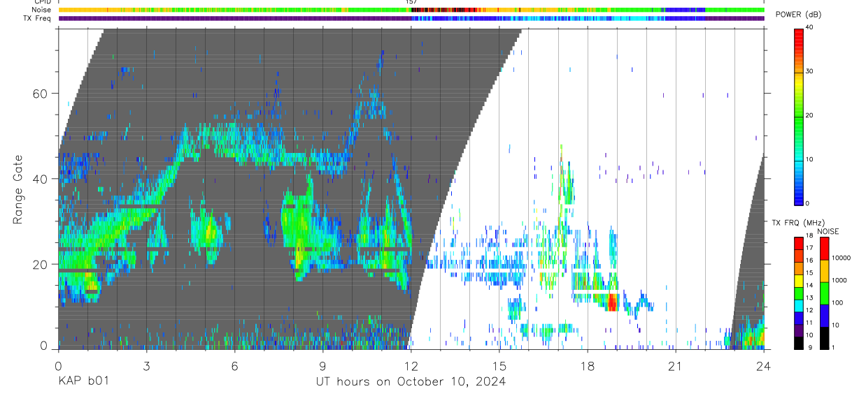This screenshot has width=859, height=396.
Task: Click the "KAP b01" radar beam label
Action: coord(83,381)
